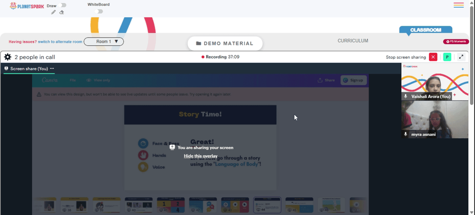Click the Hands icon on the slide
475x215 pixels.
143,155
